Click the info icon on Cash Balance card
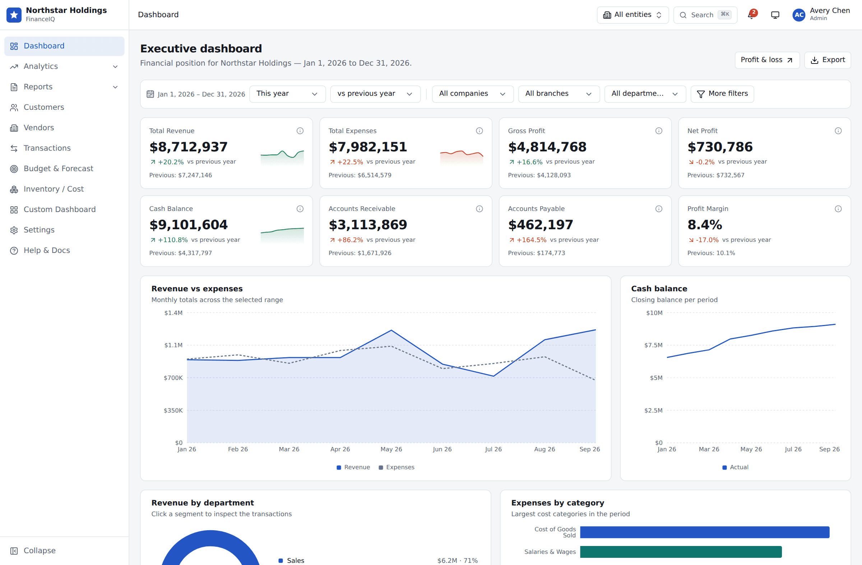The width and height of the screenshot is (862, 565). pos(300,209)
